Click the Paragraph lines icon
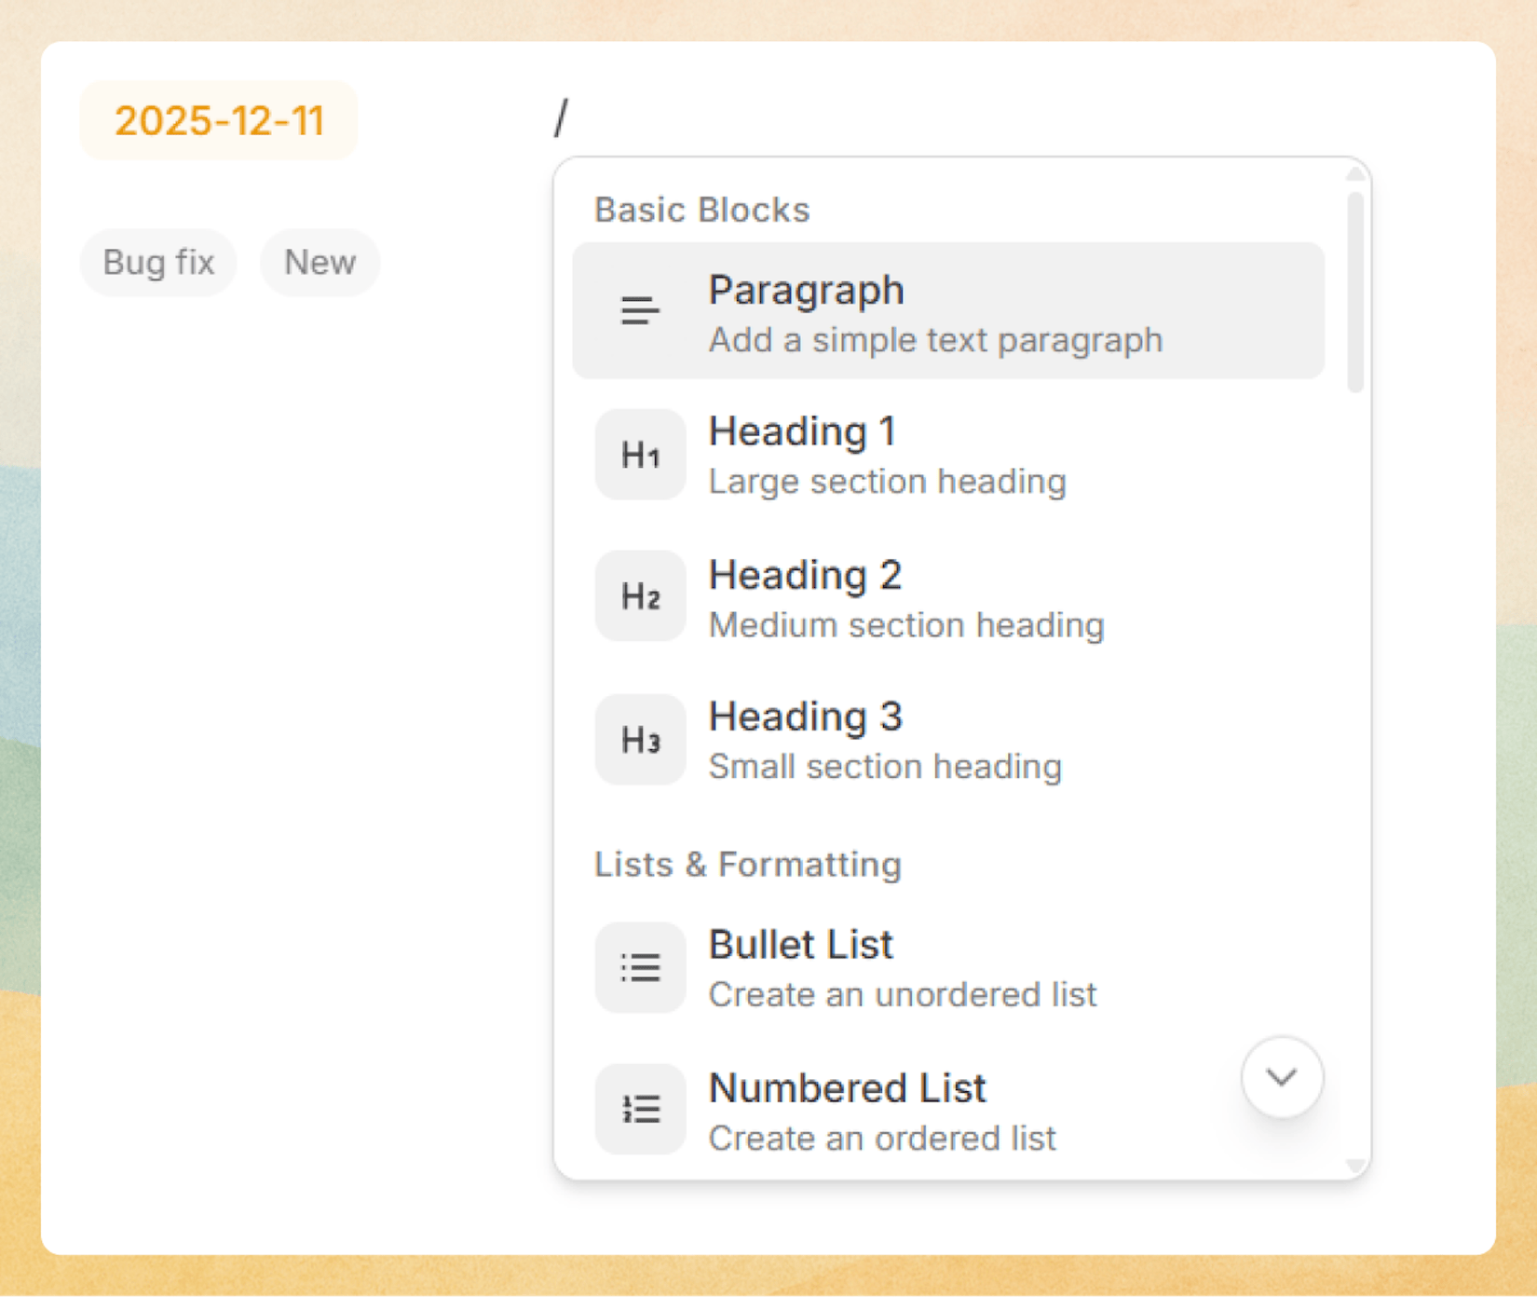 [640, 311]
